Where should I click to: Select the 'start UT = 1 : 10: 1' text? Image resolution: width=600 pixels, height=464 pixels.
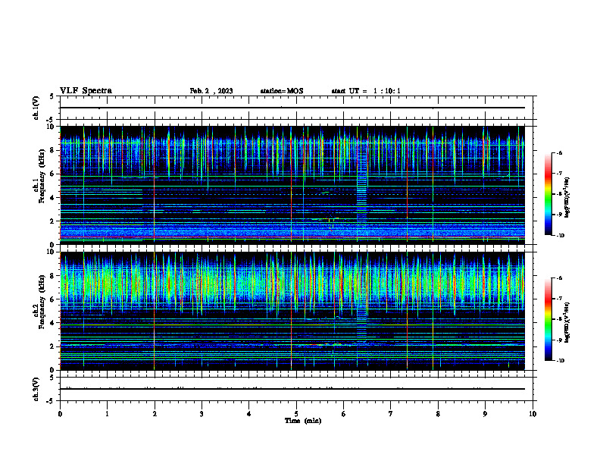tap(366, 91)
